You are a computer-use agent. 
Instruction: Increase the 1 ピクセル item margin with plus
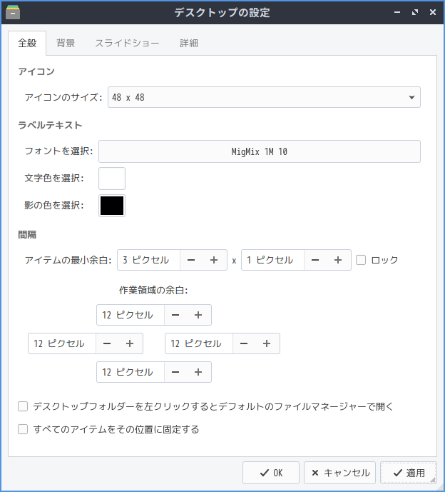pos(338,260)
